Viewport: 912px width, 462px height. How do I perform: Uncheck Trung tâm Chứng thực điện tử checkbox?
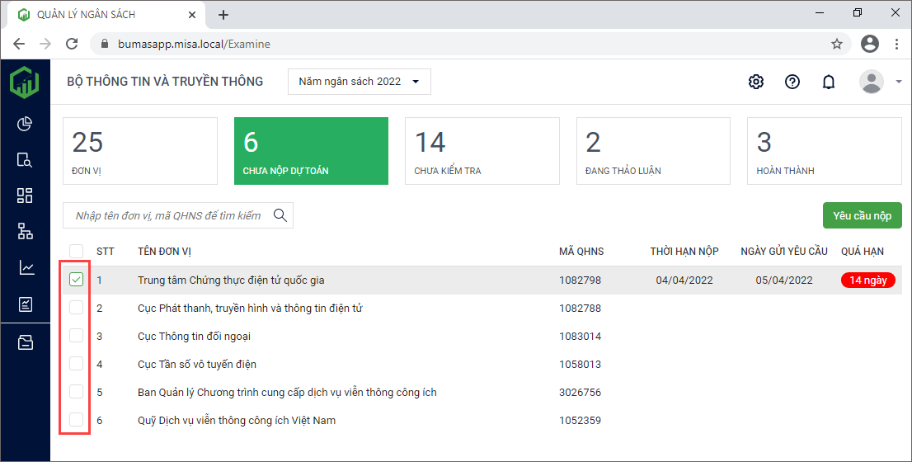[76, 280]
